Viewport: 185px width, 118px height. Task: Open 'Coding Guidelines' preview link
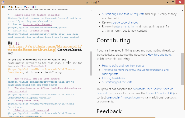tap(113, 78)
